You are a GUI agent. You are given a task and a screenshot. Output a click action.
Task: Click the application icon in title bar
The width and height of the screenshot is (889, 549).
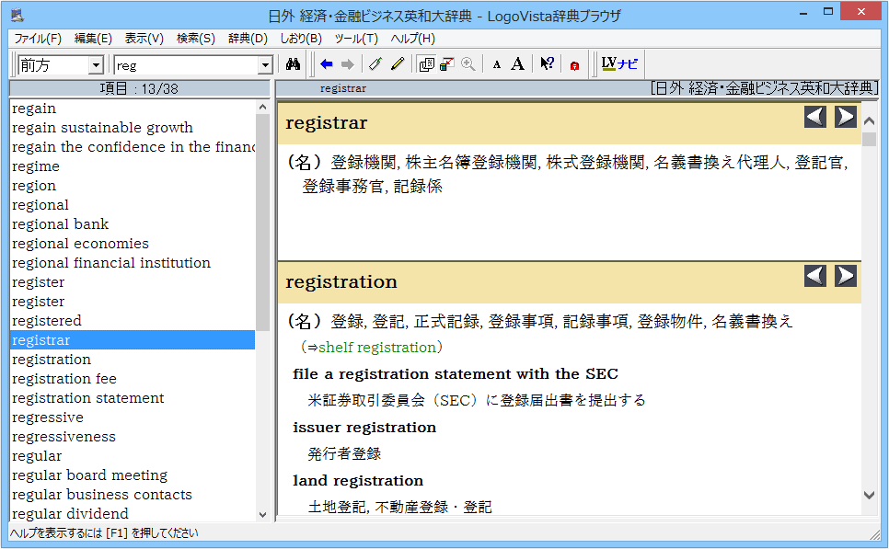pyautogui.click(x=17, y=16)
